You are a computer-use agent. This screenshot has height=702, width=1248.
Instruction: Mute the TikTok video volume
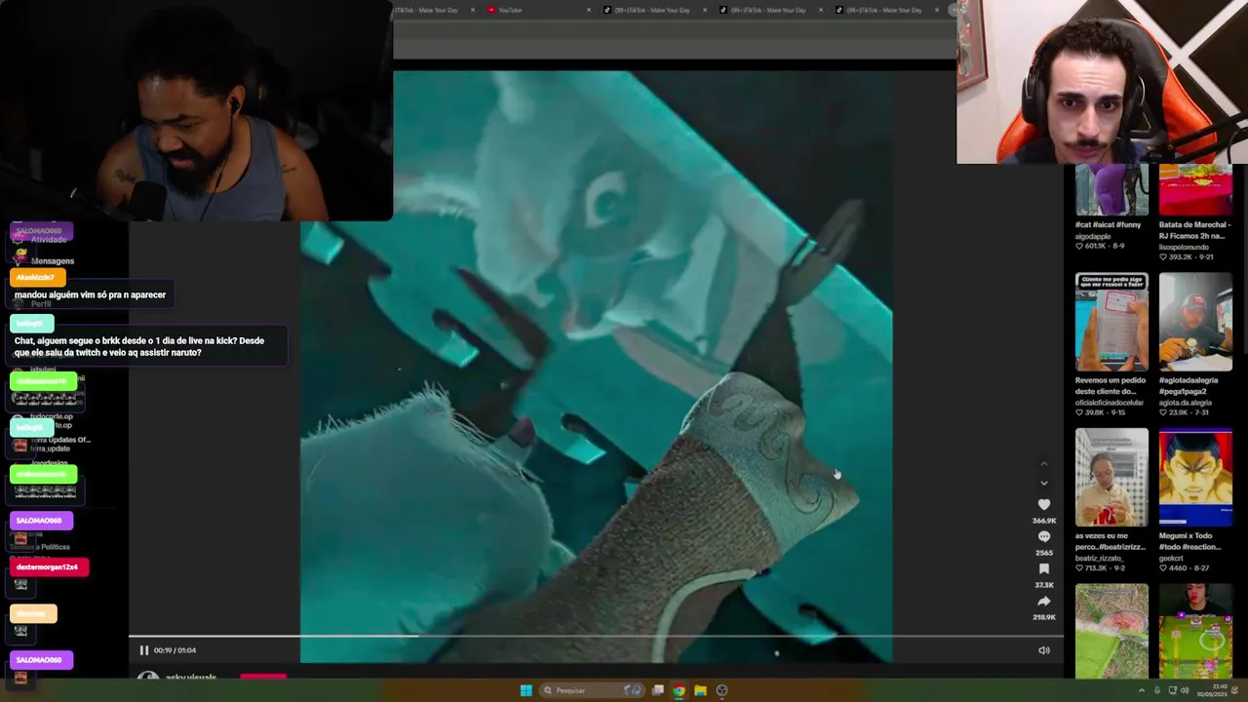pyautogui.click(x=1043, y=650)
